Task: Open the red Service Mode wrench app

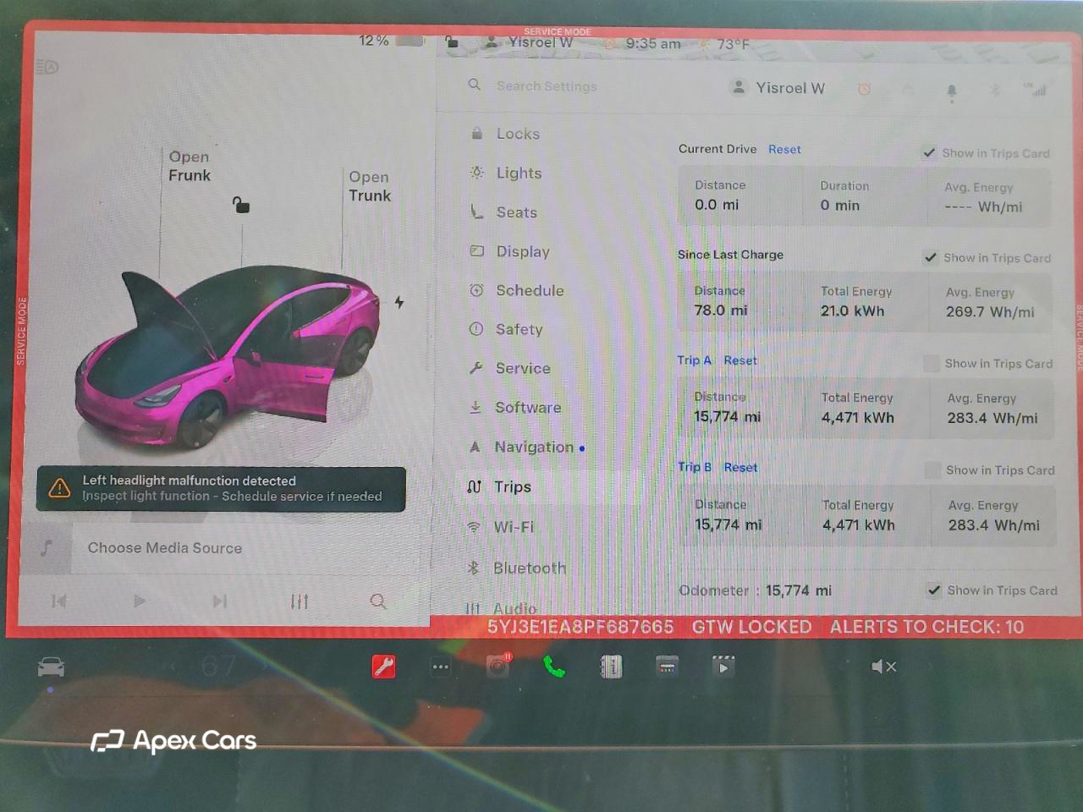Action: tap(384, 667)
